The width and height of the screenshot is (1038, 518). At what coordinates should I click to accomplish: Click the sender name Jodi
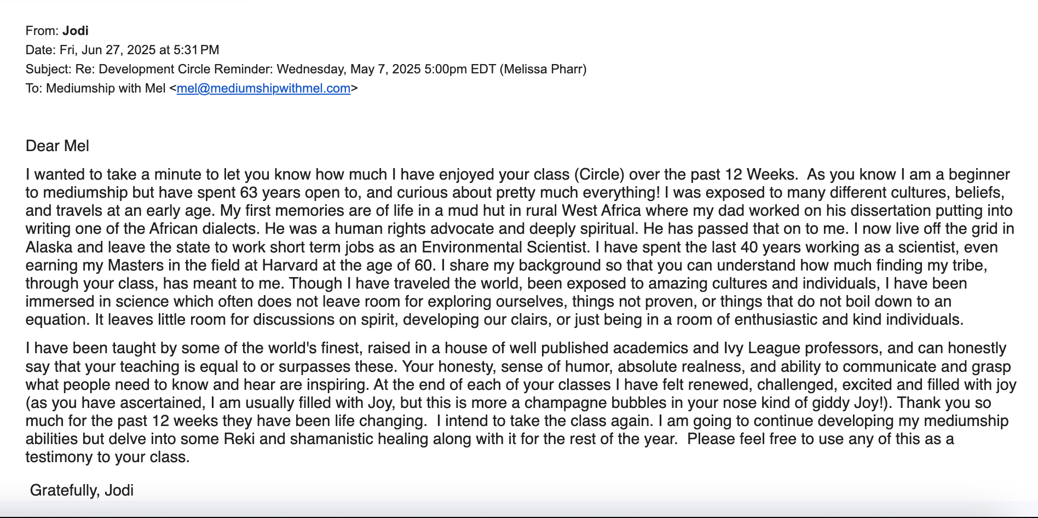pyautogui.click(x=76, y=31)
